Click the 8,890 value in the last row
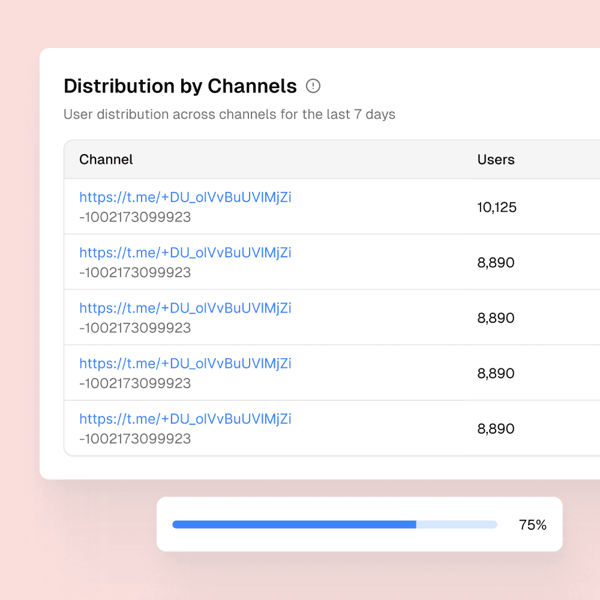600x600 pixels. (x=496, y=428)
